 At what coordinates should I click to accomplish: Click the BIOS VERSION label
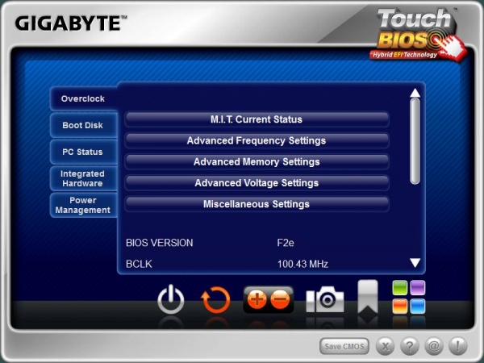[x=159, y=243]
